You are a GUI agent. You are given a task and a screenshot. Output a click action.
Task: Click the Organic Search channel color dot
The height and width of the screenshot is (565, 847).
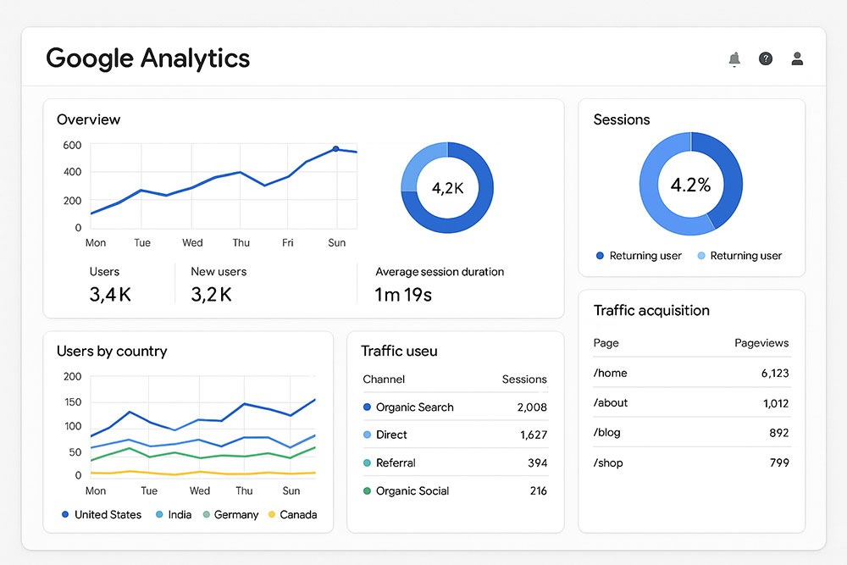pyautogui.click(x=367, y=407)
